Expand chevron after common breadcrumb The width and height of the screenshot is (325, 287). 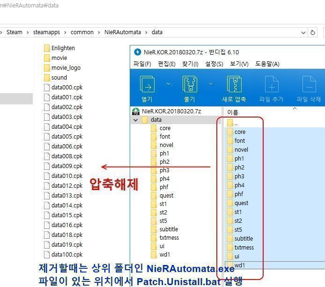(x=99, y=32)
